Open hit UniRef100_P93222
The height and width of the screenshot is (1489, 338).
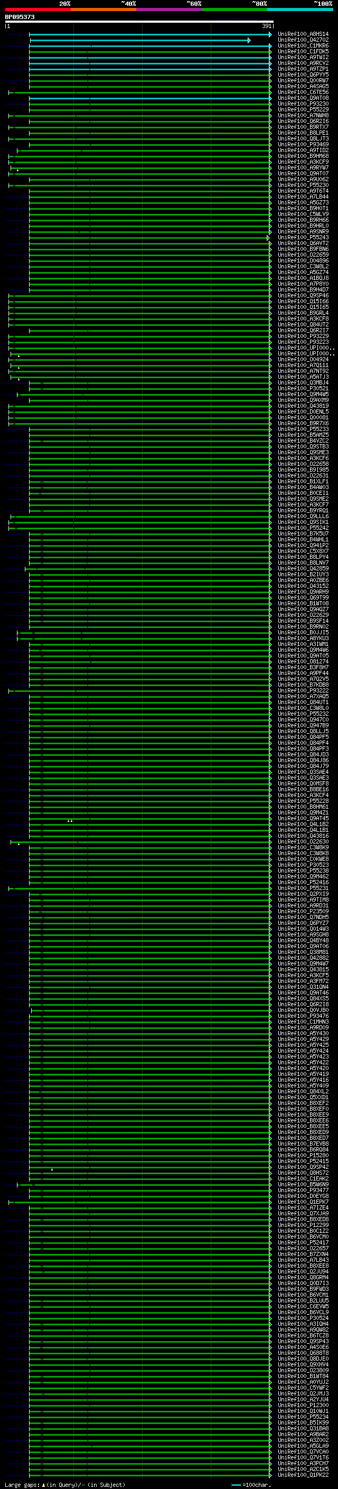(x=303, y=691)
